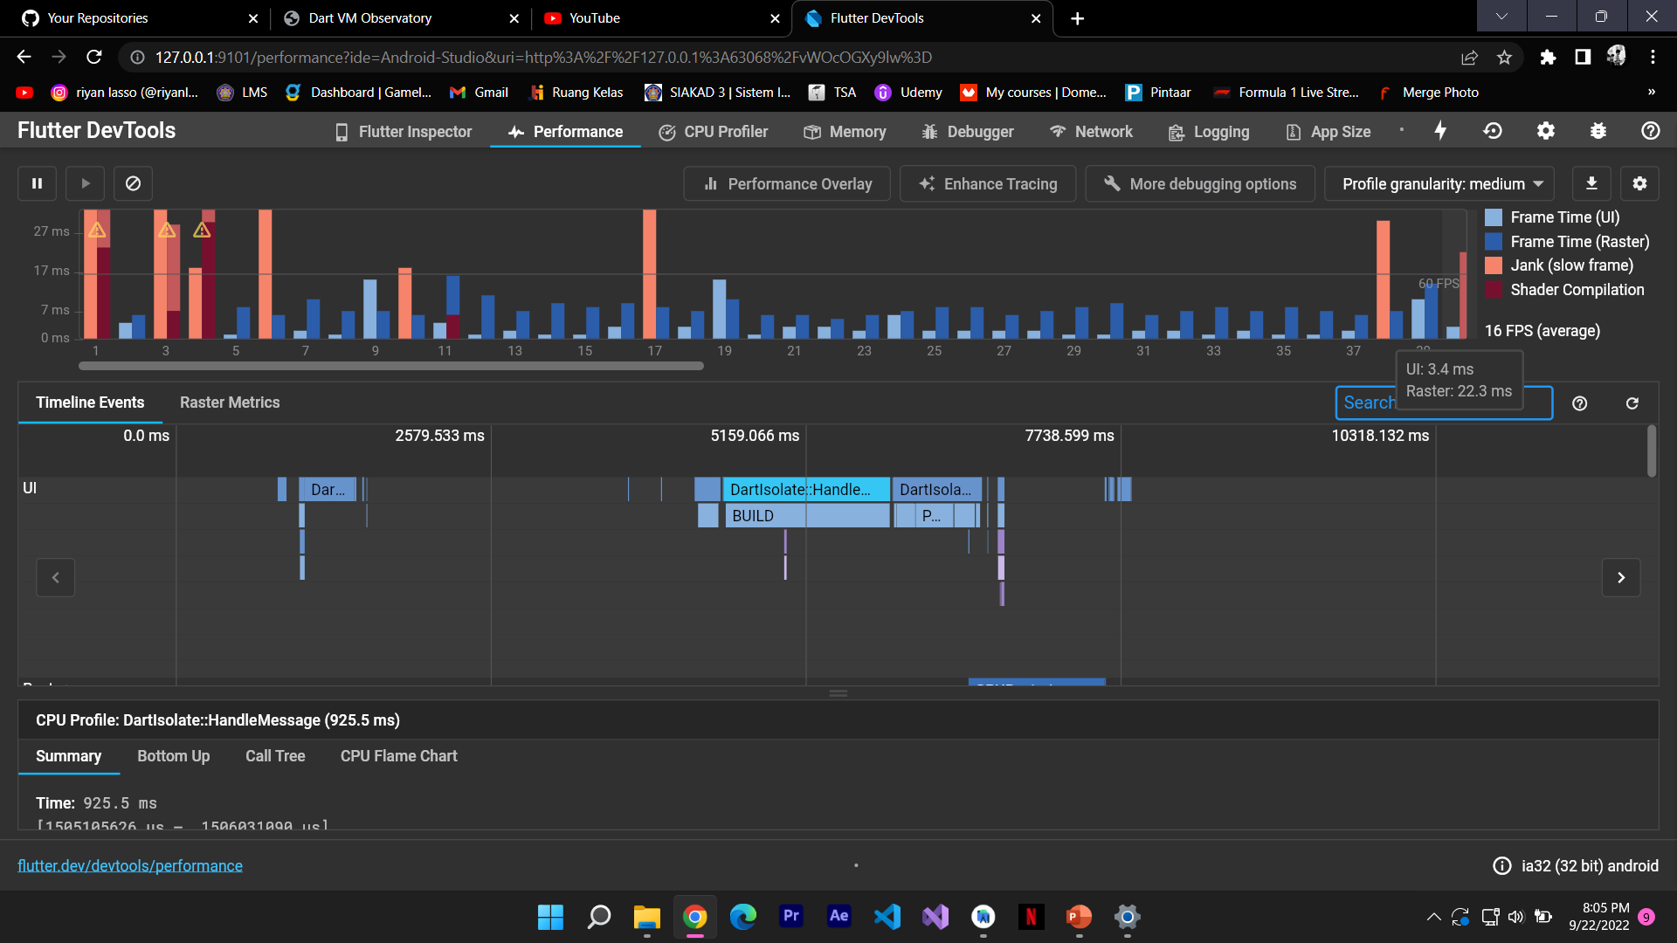
Task: Open Windows Start menu
Action: (550, 917)
